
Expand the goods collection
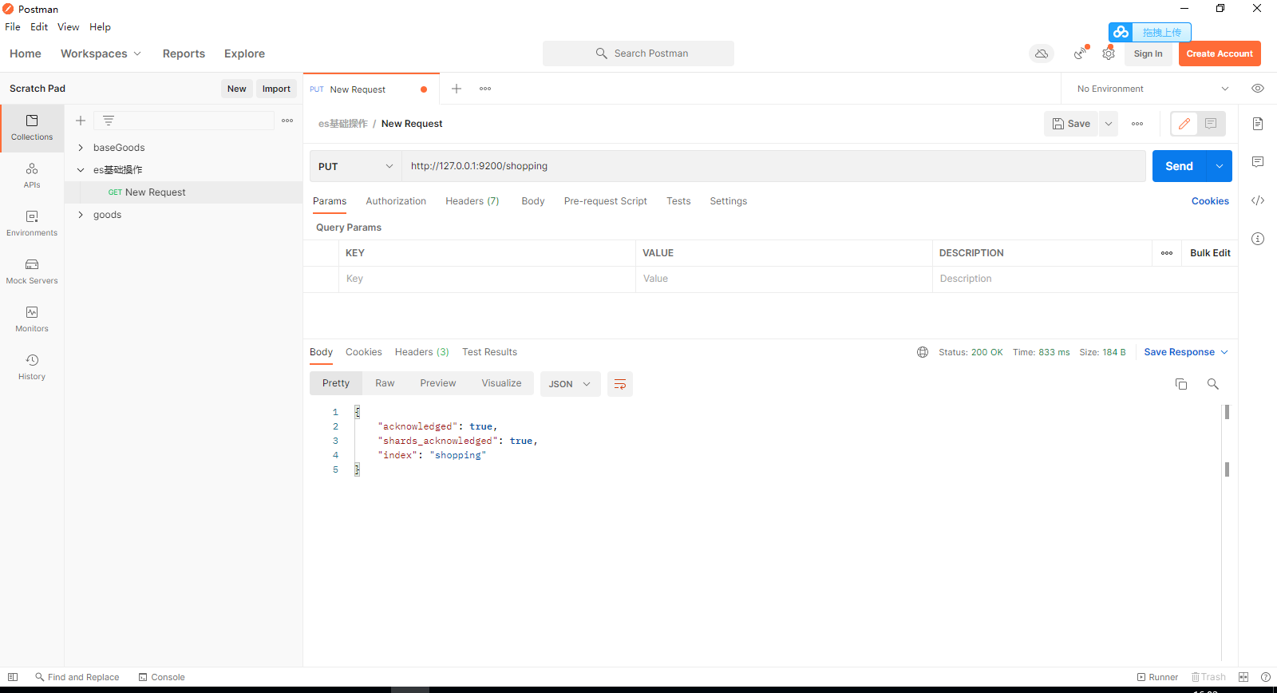81,215
